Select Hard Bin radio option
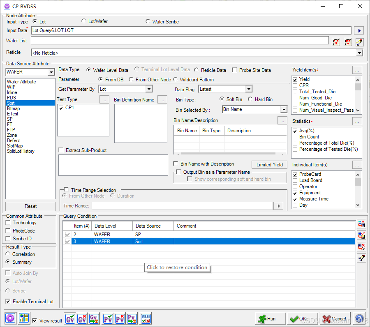The height and width of the screenshot is (327, 370). 250,99
